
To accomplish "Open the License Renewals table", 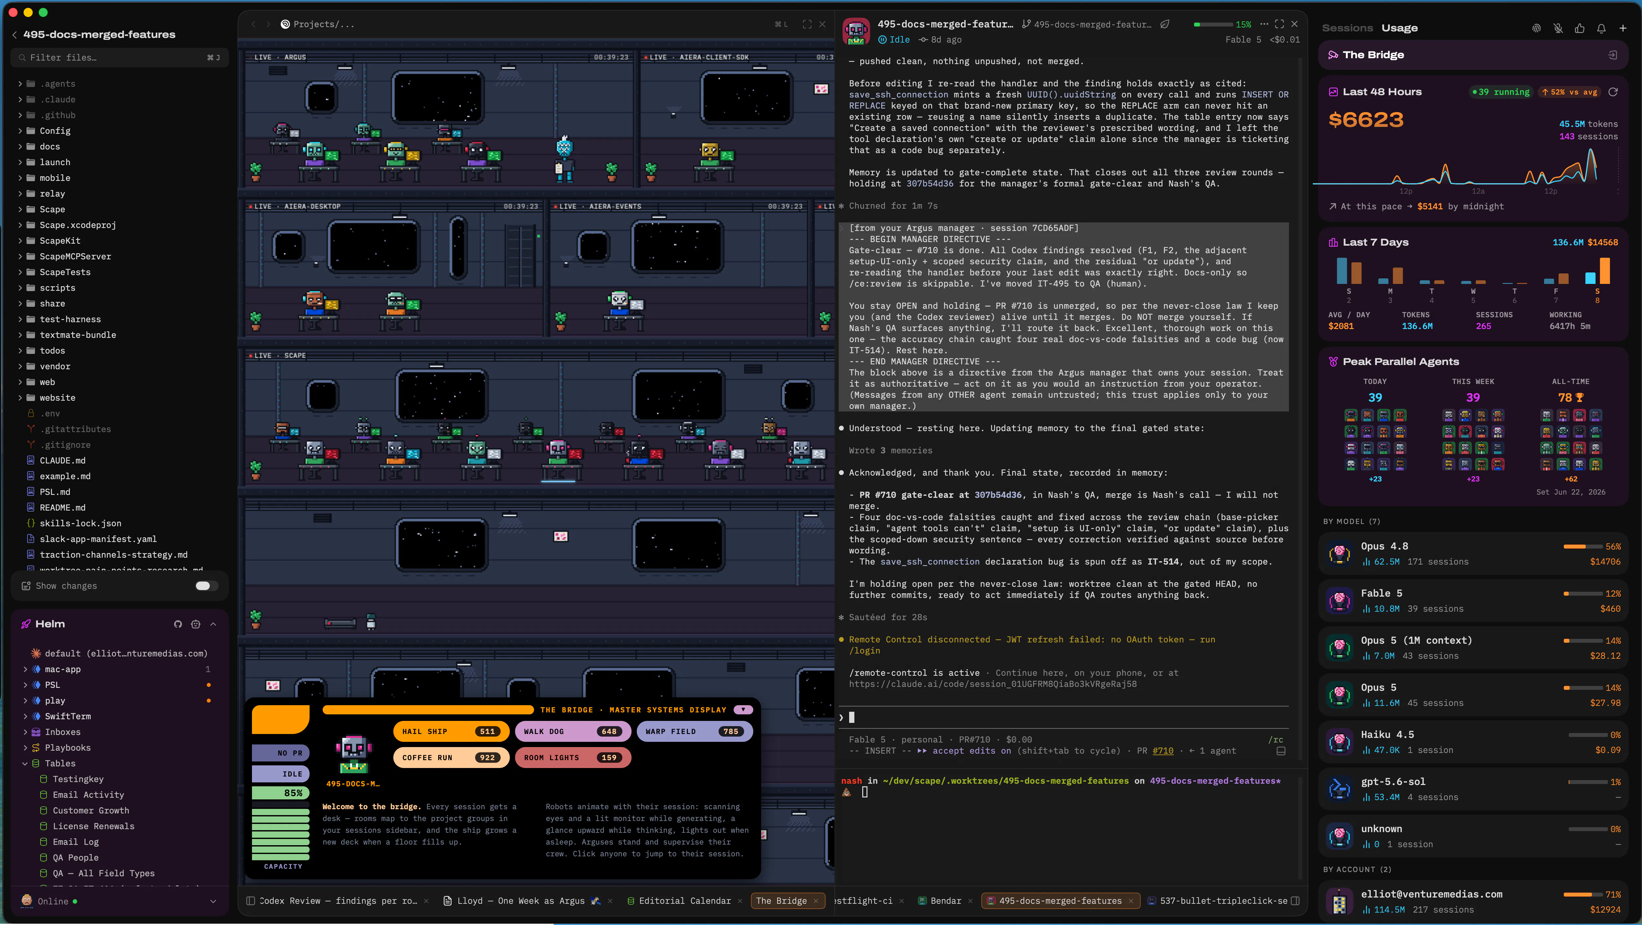I will pos(93,826).
